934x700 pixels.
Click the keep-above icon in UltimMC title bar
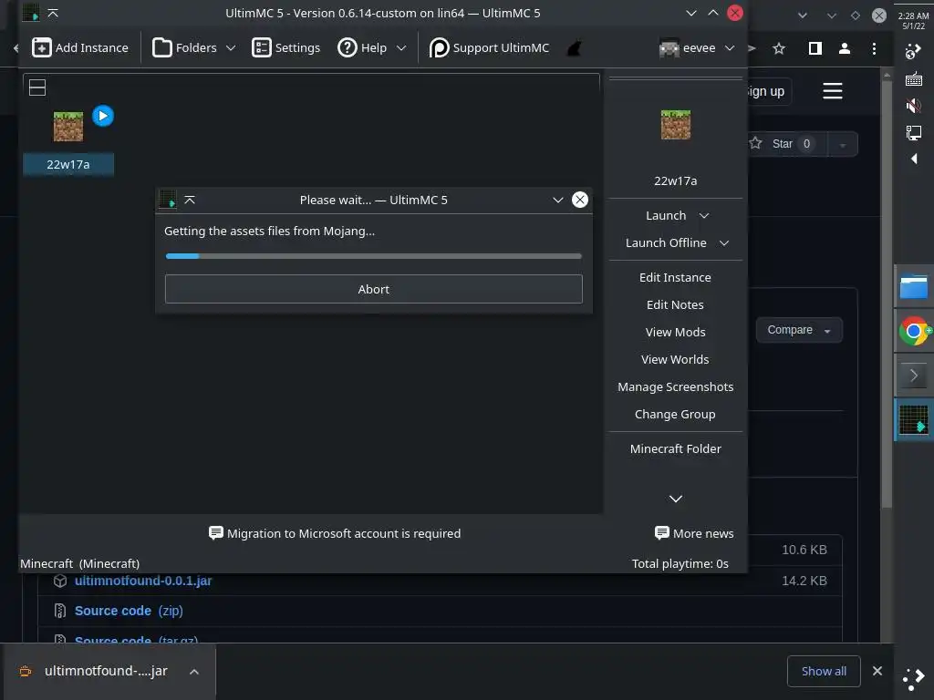tap(52, 13)
